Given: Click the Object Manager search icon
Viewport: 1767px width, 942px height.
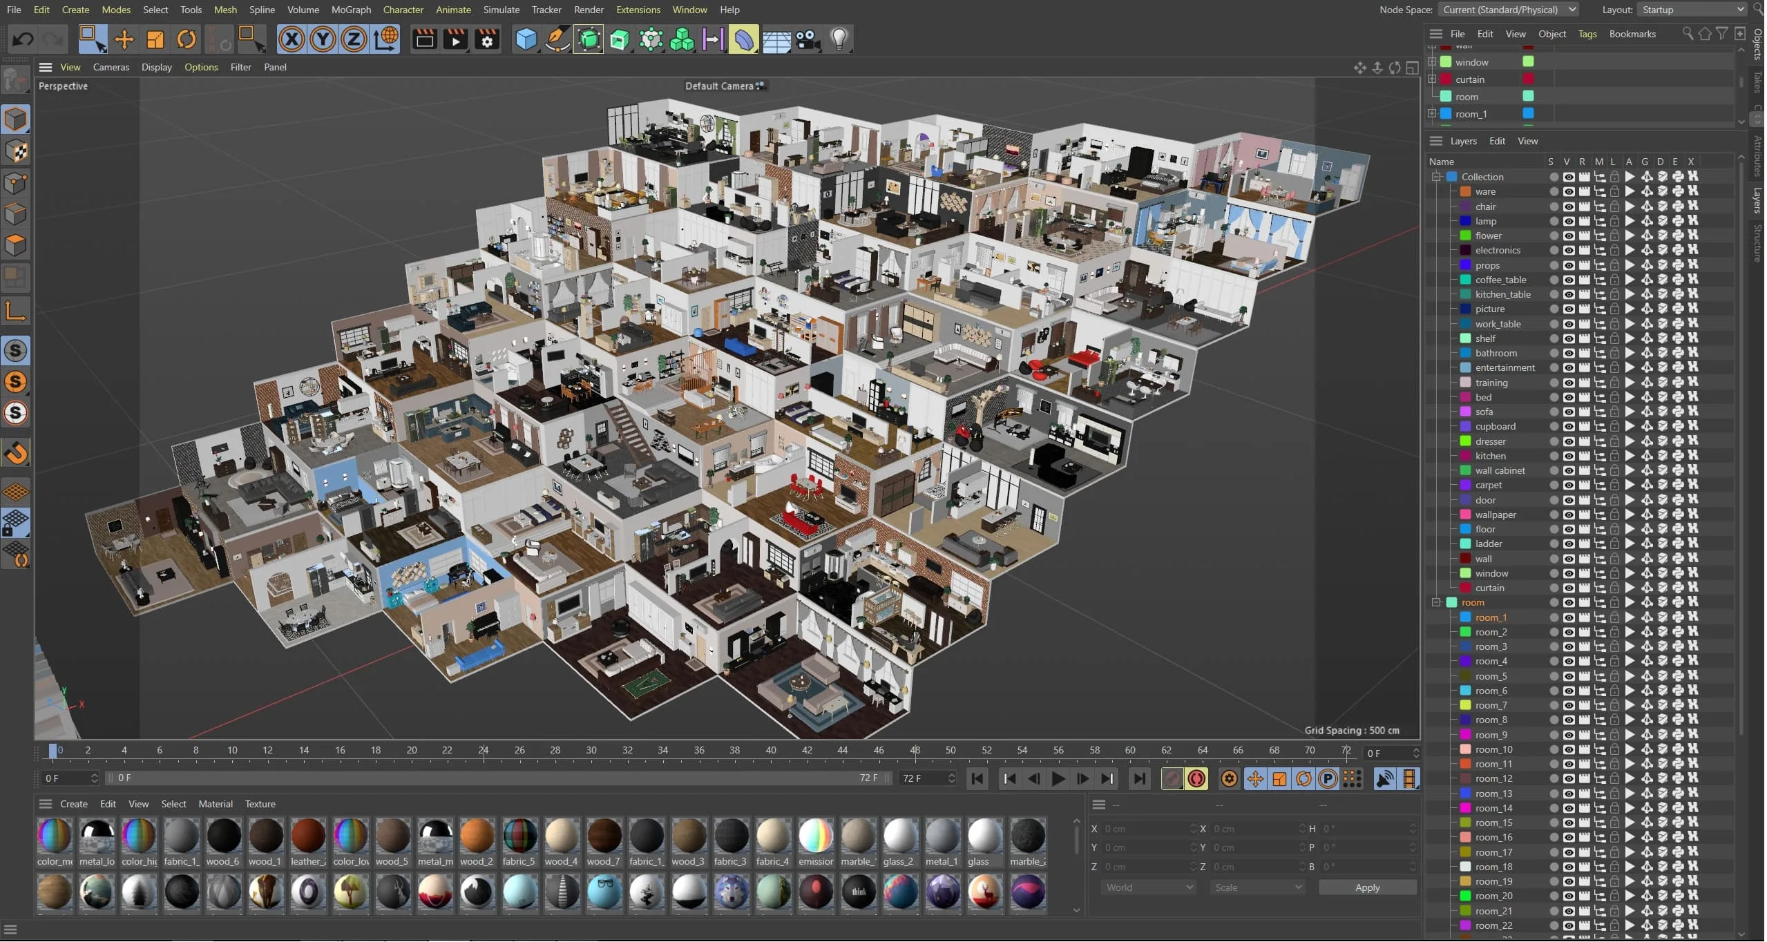Looking at the screenshot, I should point(1687,34).
